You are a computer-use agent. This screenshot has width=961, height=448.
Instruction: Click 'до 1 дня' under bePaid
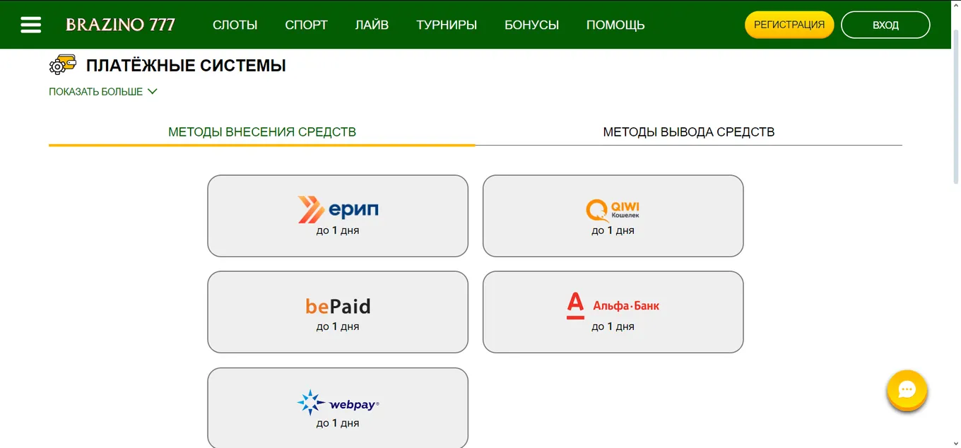[x=338, y=326]
